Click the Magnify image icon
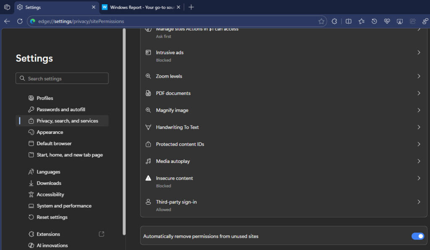Screen dimensions: 430x250 148,110
